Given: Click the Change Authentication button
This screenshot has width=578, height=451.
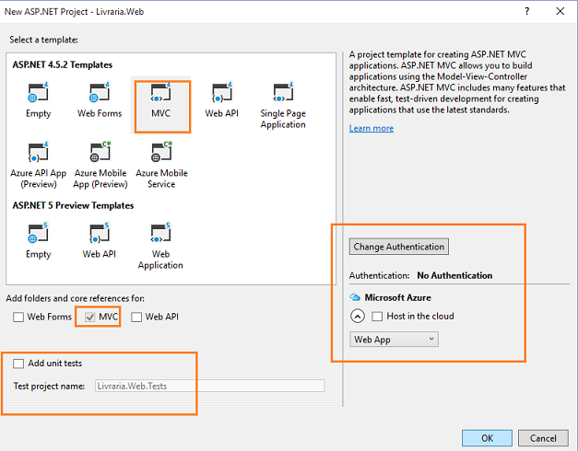Looking at the screenshot, I should (399, 247).
